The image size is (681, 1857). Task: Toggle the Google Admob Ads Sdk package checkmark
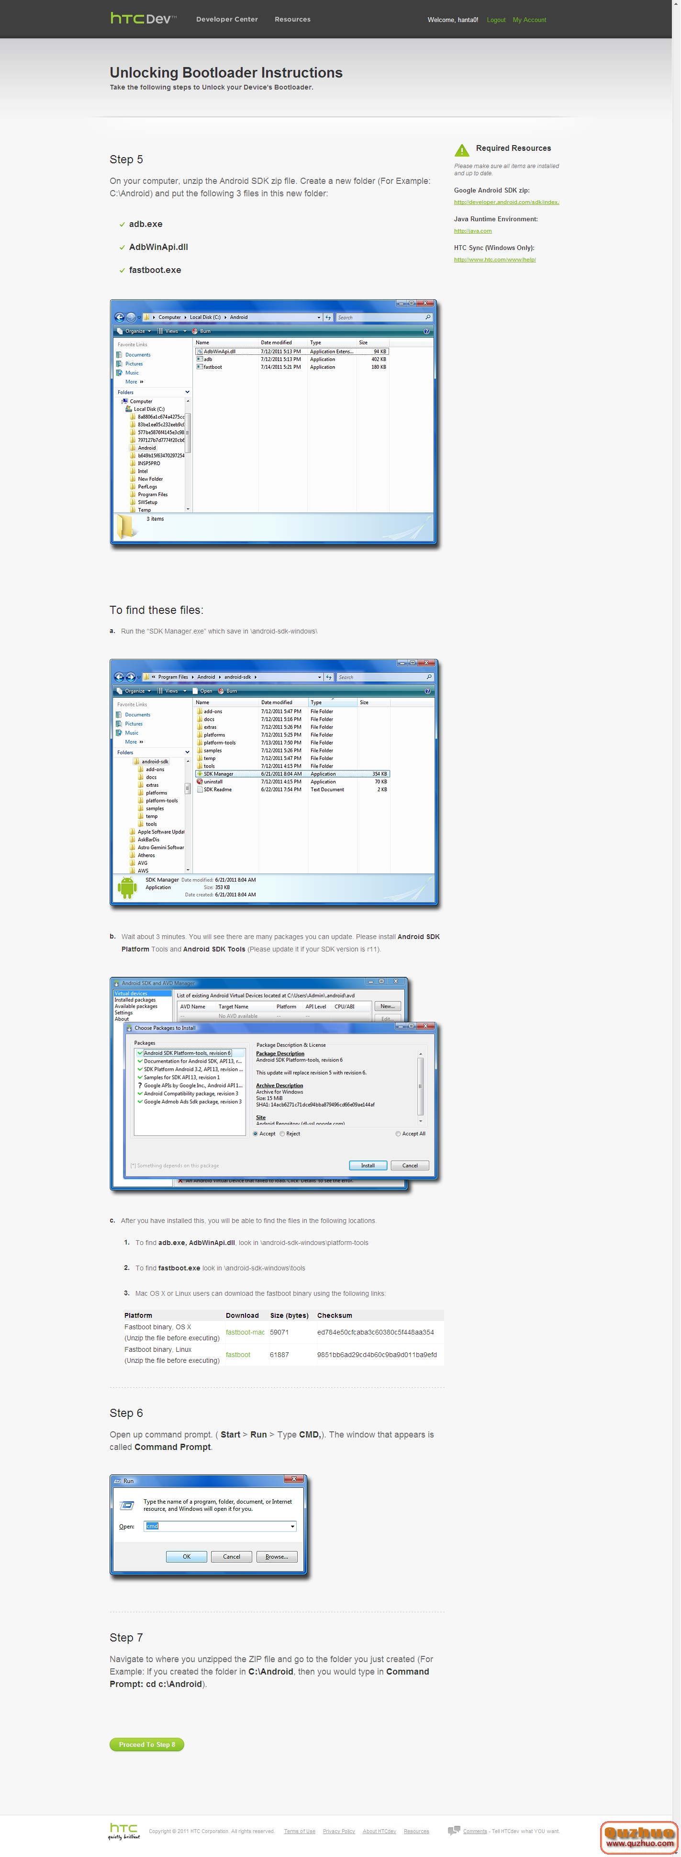coord(140,1101)
